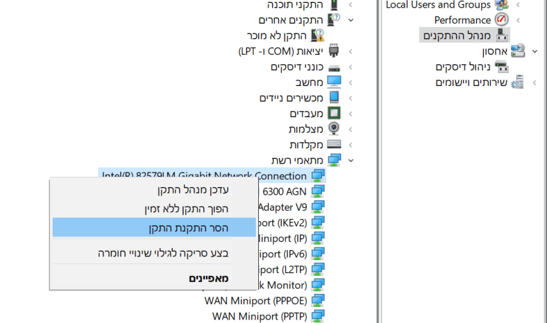Expand Local Users and Groups node
Image resolution: width=547 pixels, height=323 pixels.
519,5
